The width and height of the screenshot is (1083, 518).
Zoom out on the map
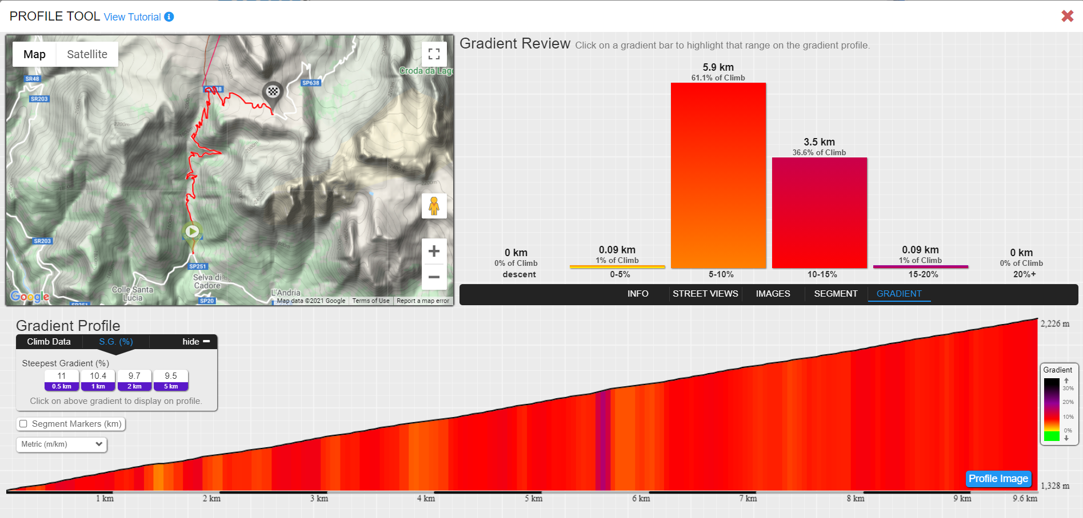point(434,277)
